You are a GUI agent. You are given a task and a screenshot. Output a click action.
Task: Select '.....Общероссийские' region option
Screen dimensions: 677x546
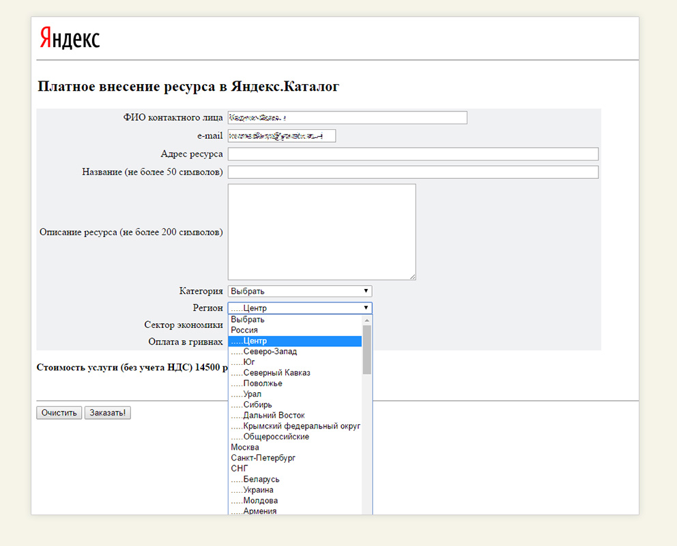(x=295, y=437)
